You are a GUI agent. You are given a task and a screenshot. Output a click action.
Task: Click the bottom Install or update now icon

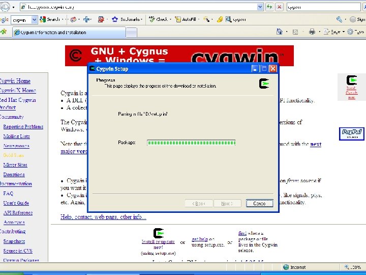click(x=159, y=233)
